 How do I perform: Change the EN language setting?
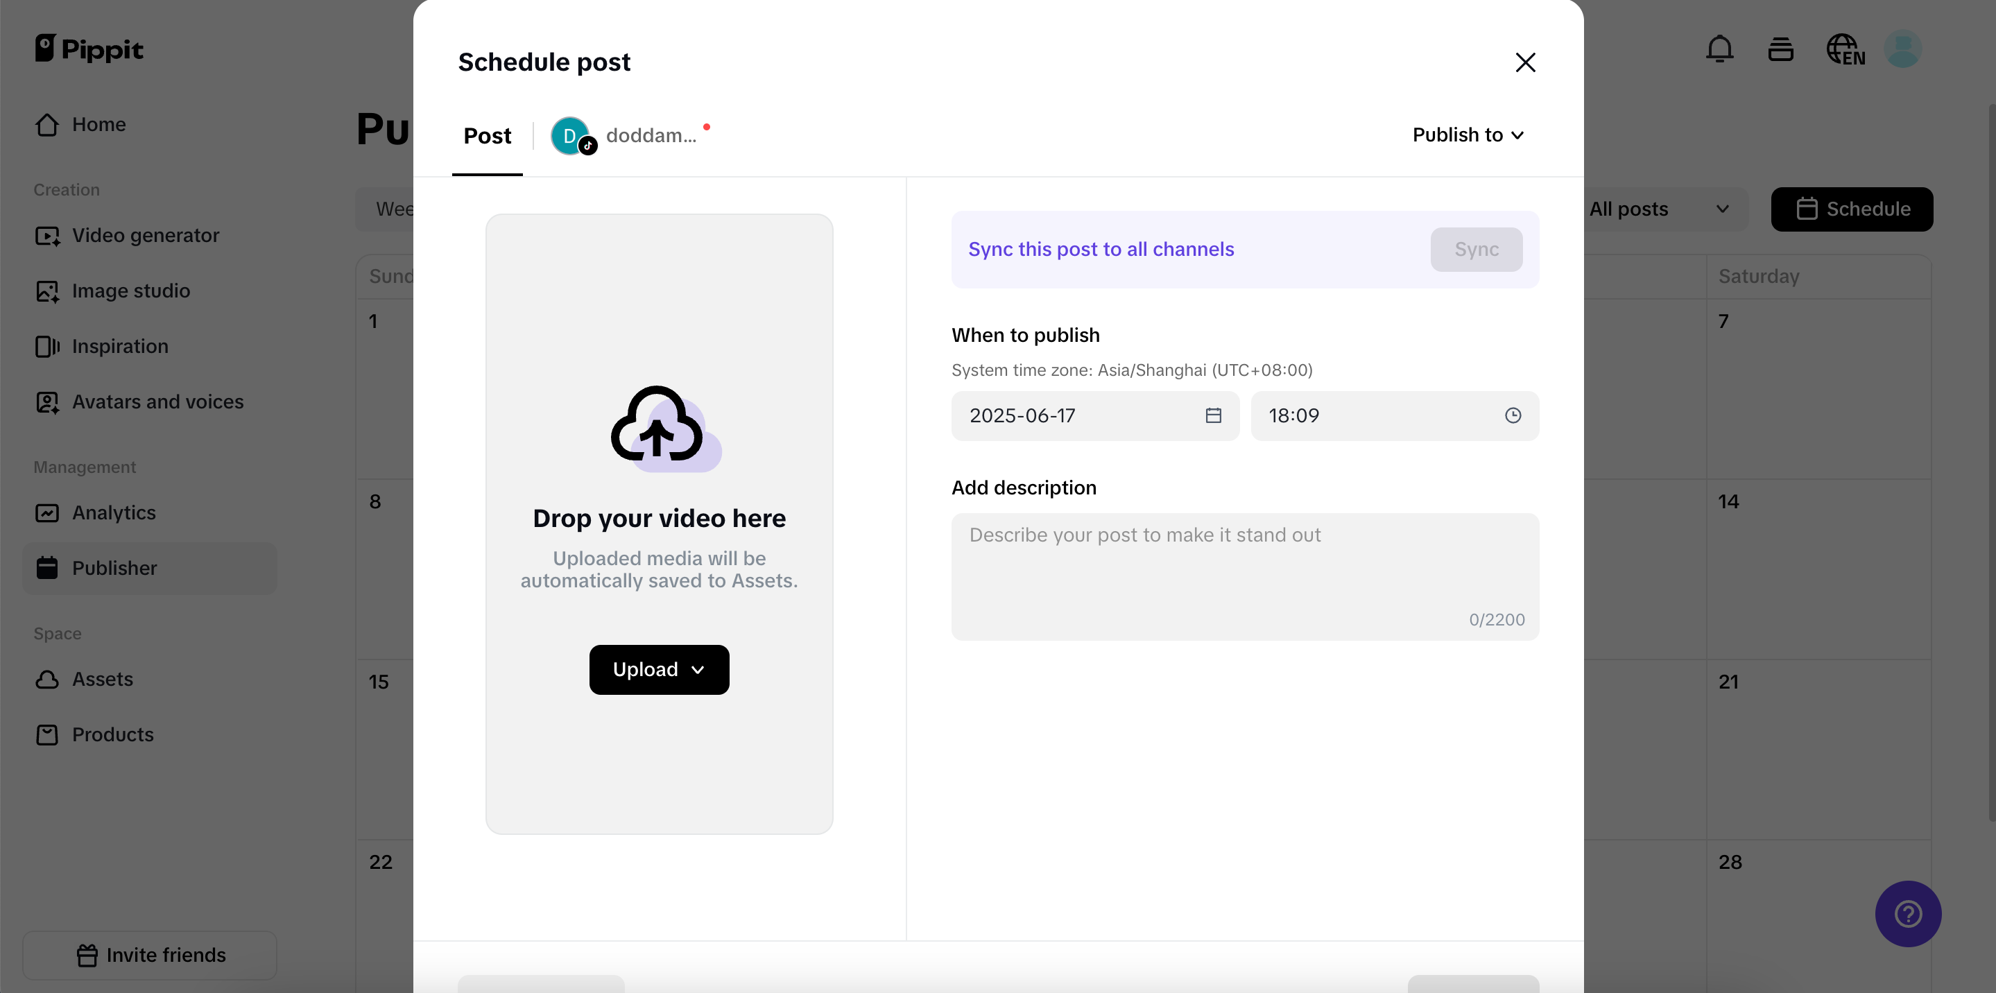coord(1846,49)
